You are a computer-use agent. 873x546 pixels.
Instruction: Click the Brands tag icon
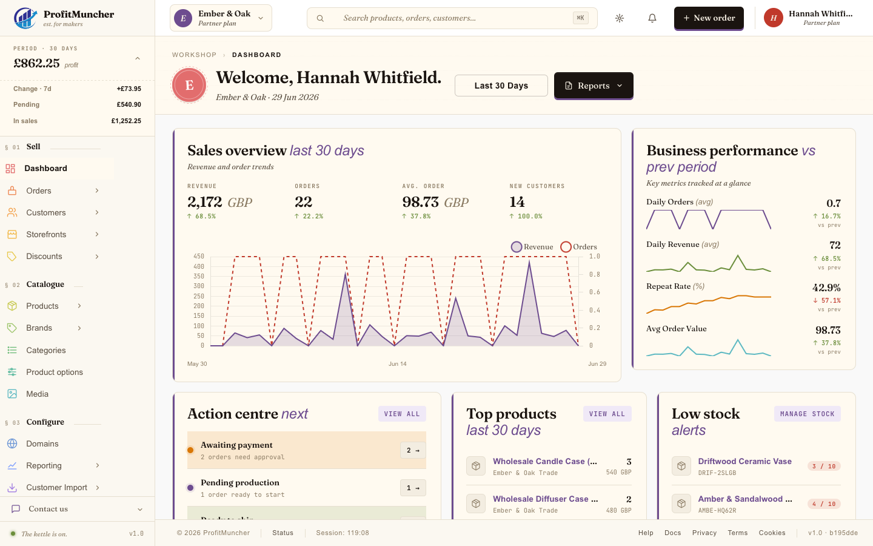[x=12, y=328]
